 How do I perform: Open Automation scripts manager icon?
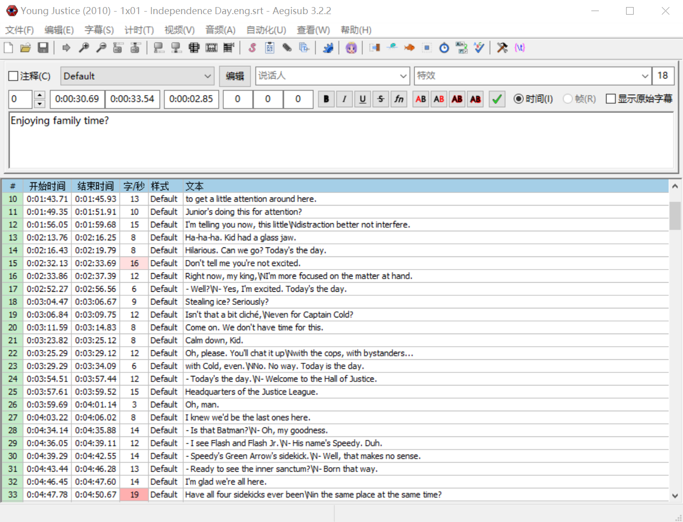click(x=328, y=48)
